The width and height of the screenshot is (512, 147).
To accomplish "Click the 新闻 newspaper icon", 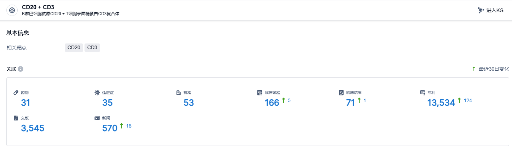I will coord(97,118).
